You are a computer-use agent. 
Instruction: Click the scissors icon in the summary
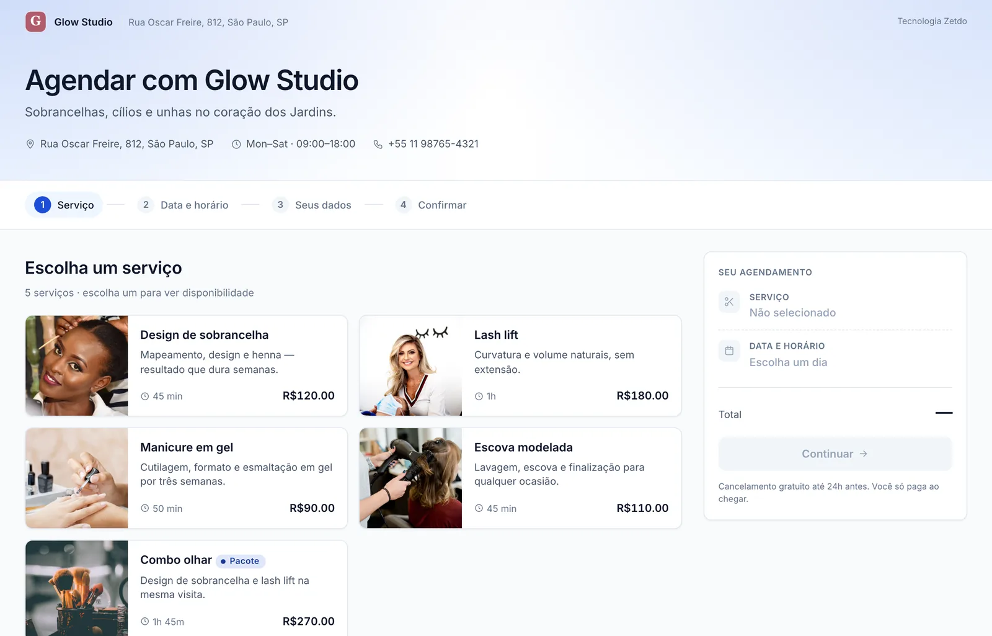click(729, 302)
